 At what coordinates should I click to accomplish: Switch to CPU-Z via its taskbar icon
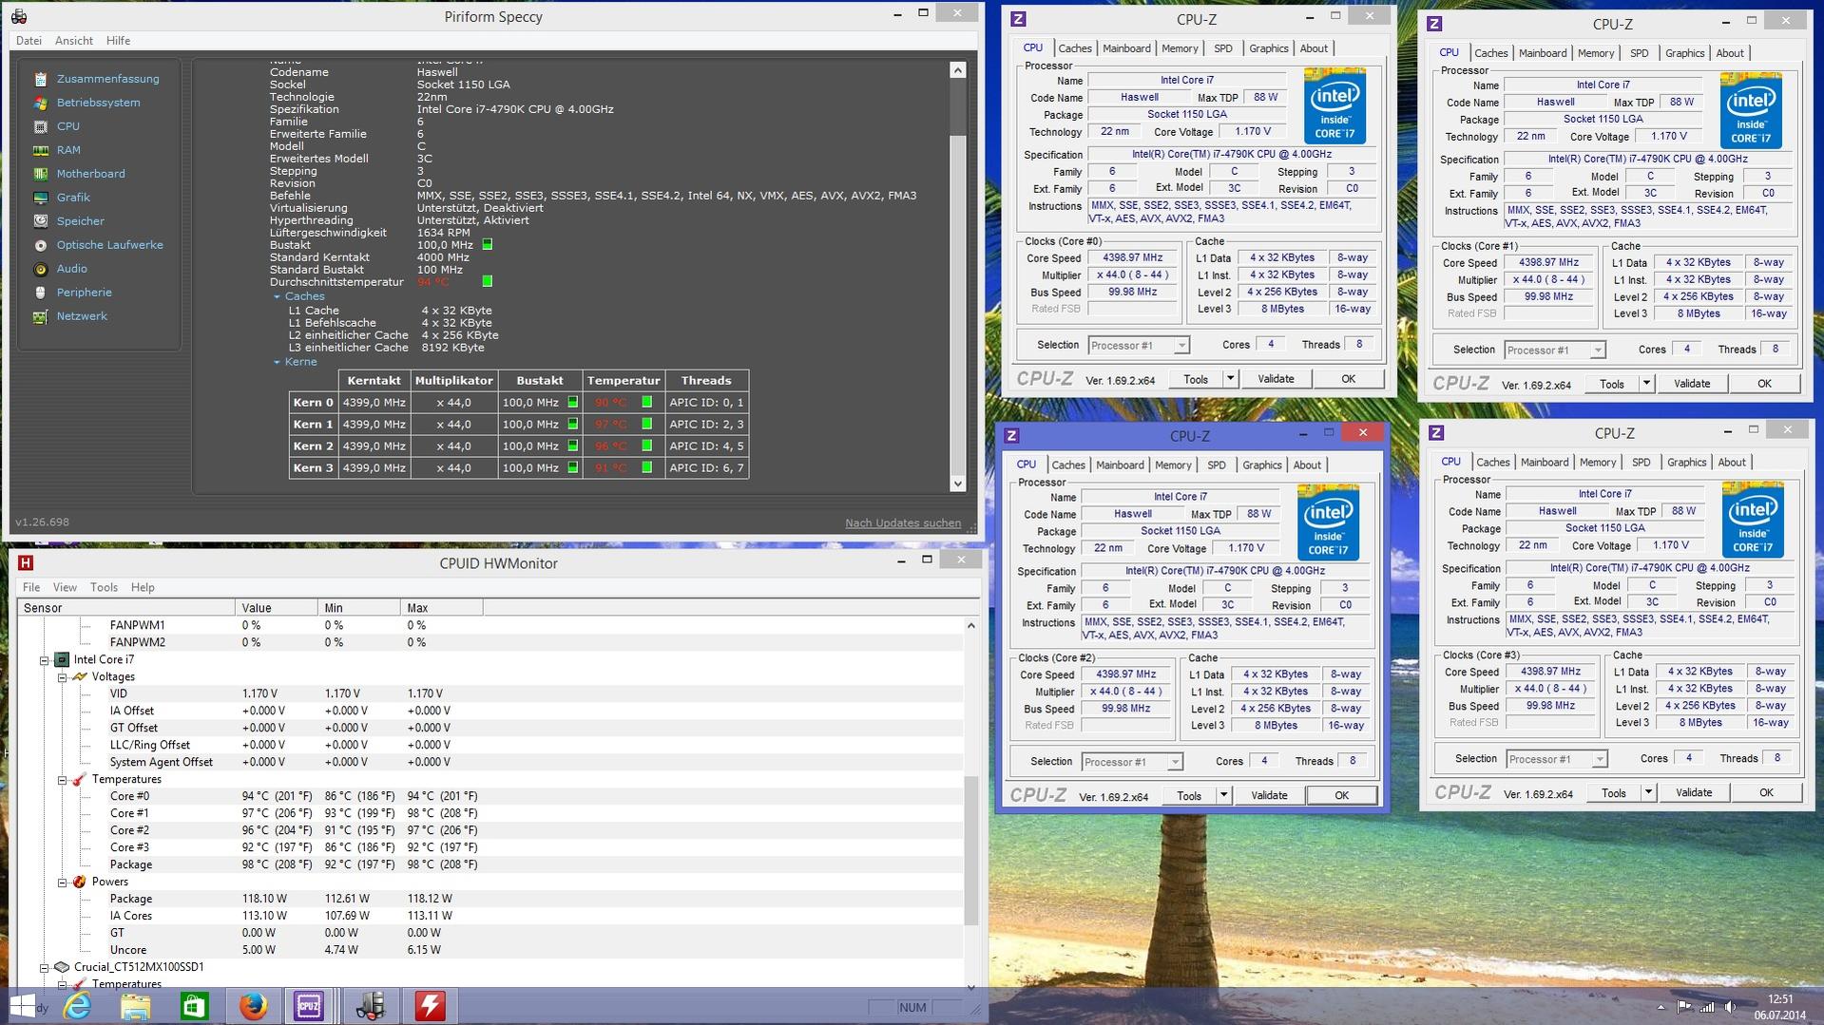click(309, 1006)
